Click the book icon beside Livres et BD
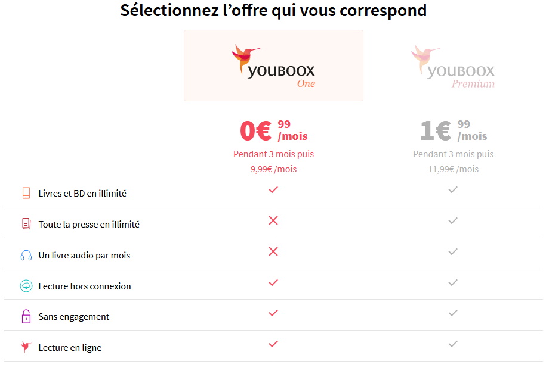This screenshot has width=546, height=380. click(26, 193)
